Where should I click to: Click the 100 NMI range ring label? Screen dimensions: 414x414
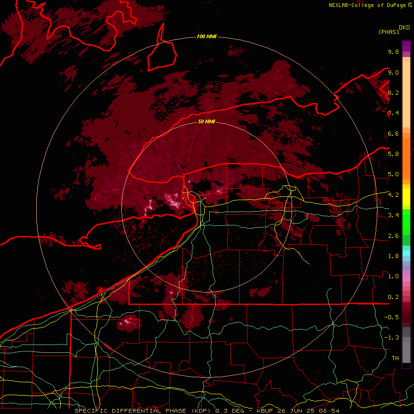pyautogui.click(x=207, y=36)
